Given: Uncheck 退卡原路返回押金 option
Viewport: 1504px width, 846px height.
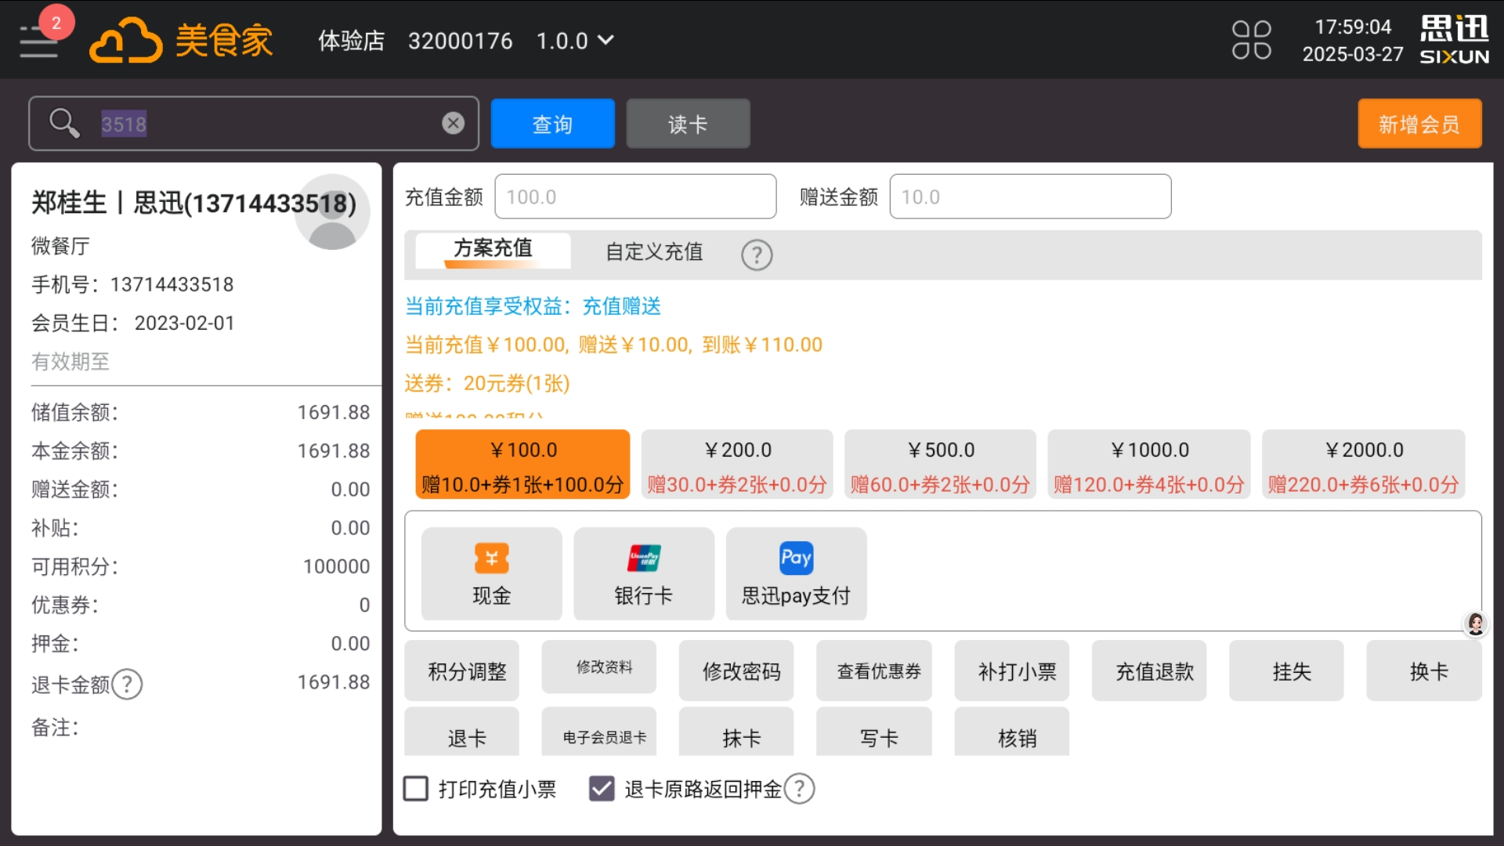Looking at the screenshot, I should tap(601, 789).
